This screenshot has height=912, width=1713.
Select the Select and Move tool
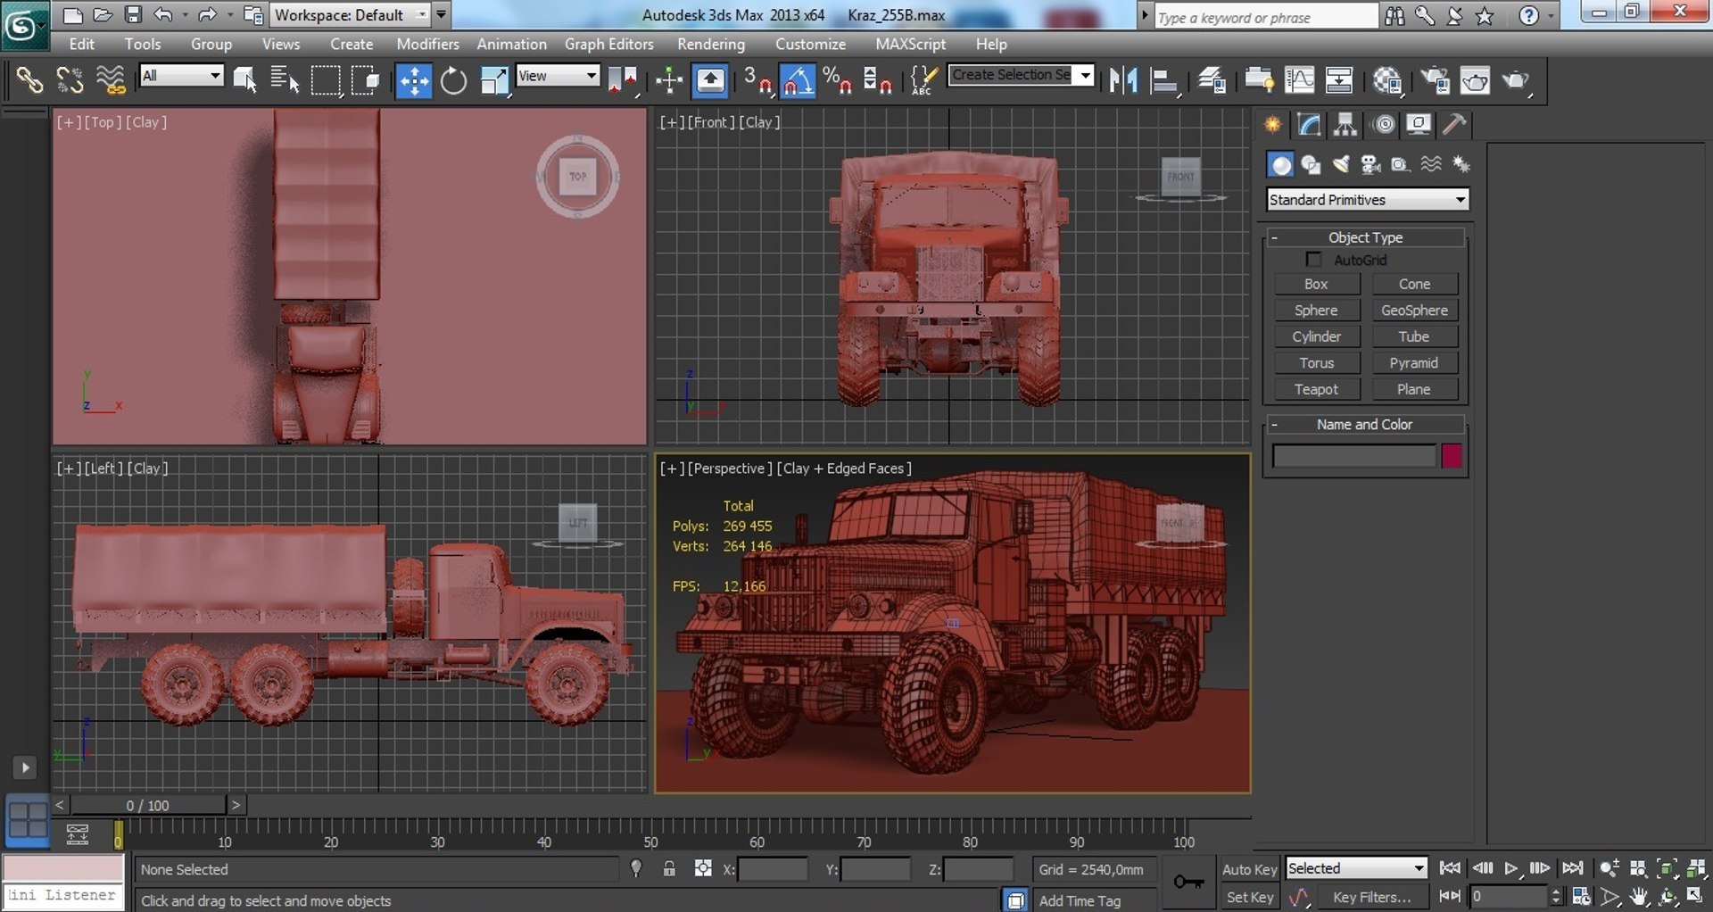414,81
